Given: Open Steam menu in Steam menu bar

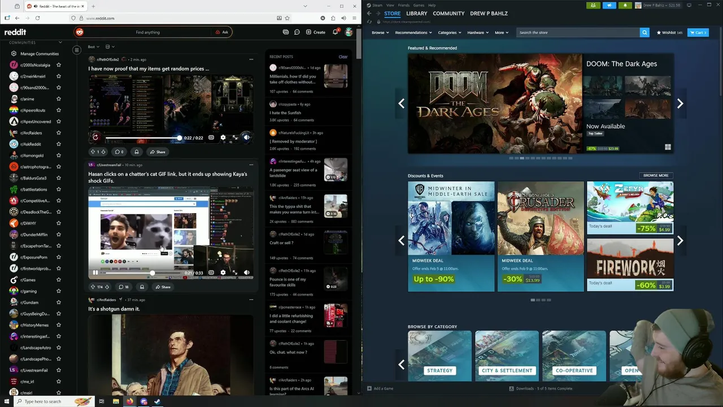Looking at the screenshot, I should 377,5.
